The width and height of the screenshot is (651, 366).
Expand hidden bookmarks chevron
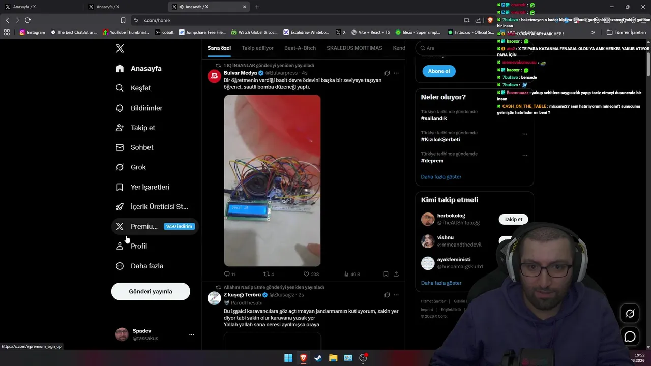[x=593, y=32]
